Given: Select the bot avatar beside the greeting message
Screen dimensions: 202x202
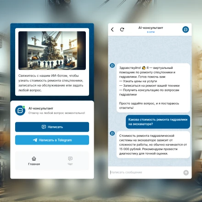Looking at the screenshot, I should [x=112, y=66].
